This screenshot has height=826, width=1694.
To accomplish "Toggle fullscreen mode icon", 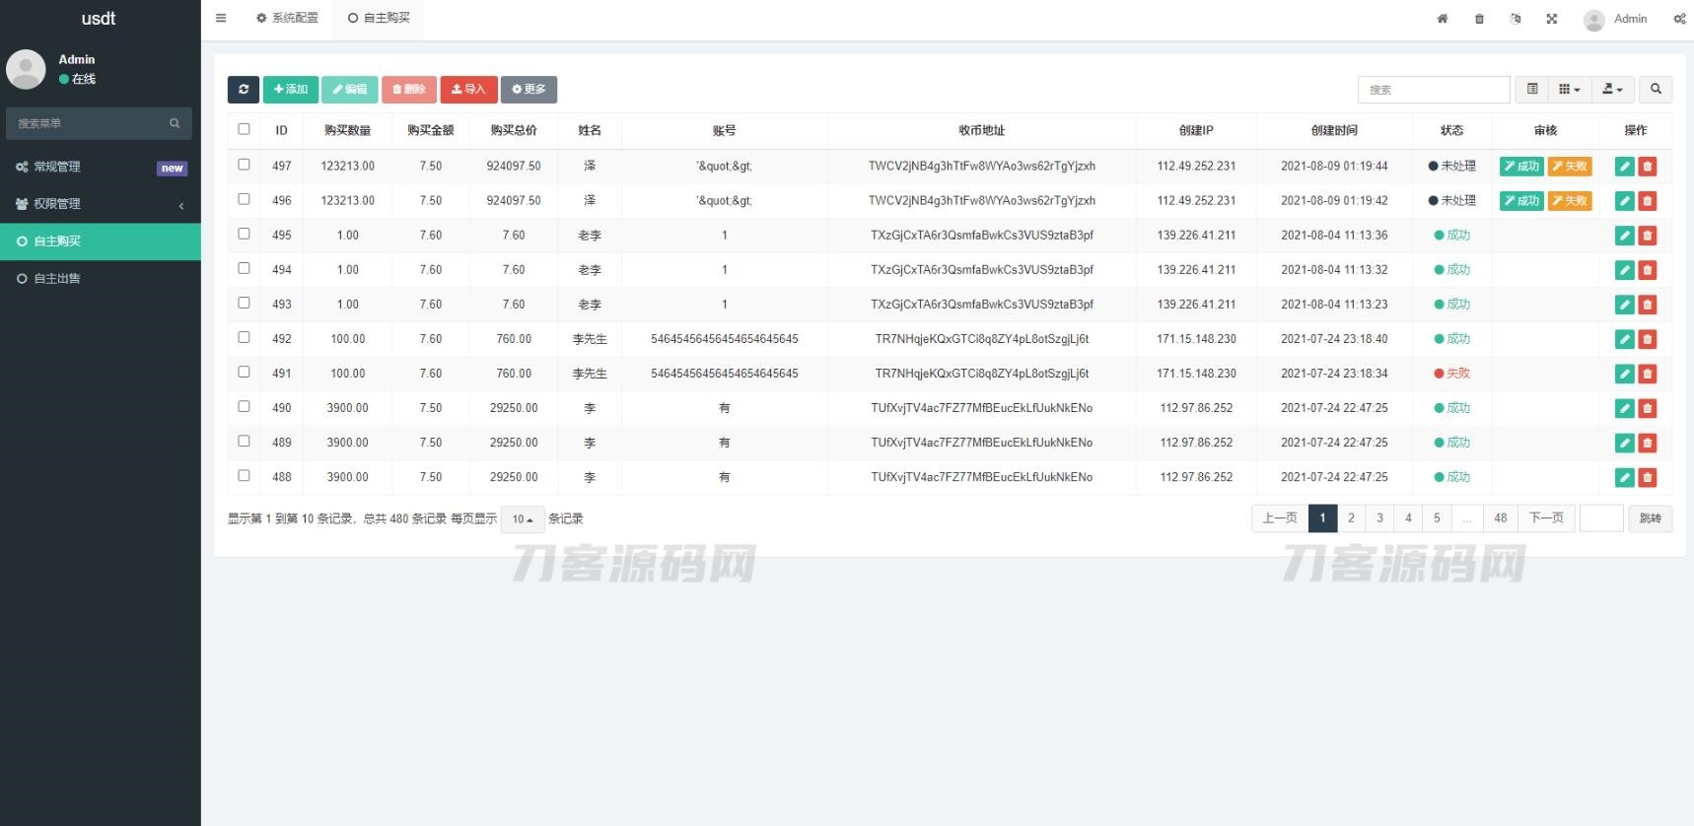I will (1552, 19).
